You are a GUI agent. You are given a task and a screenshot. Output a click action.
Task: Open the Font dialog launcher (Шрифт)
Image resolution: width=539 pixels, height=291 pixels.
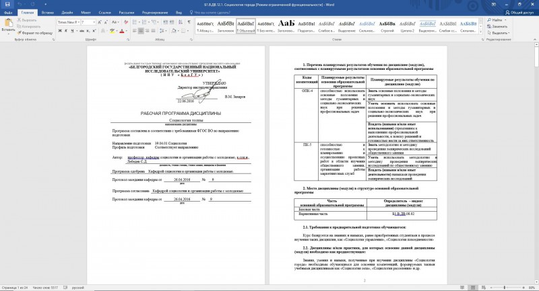(x=128, y=40)
